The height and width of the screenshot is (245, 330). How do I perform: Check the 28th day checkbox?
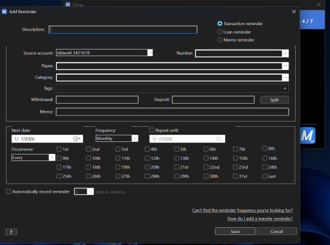coord(147,176)
